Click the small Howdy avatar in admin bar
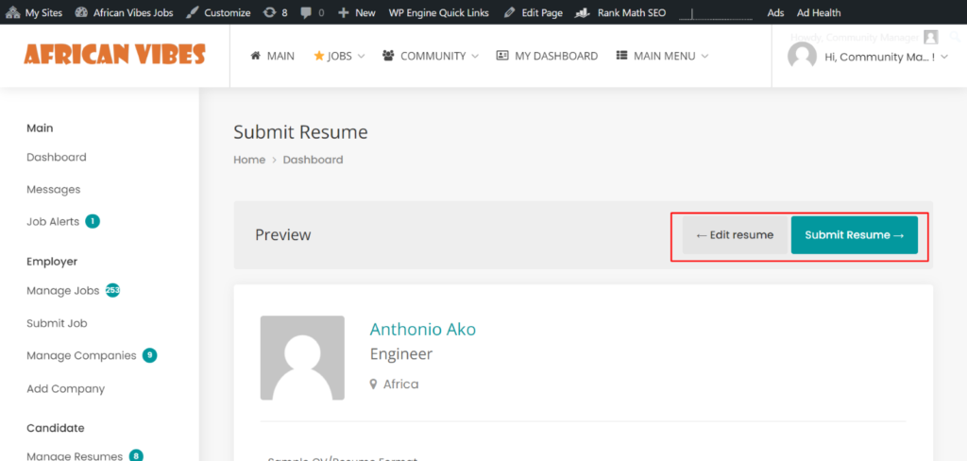 click(x=930, y=37)
